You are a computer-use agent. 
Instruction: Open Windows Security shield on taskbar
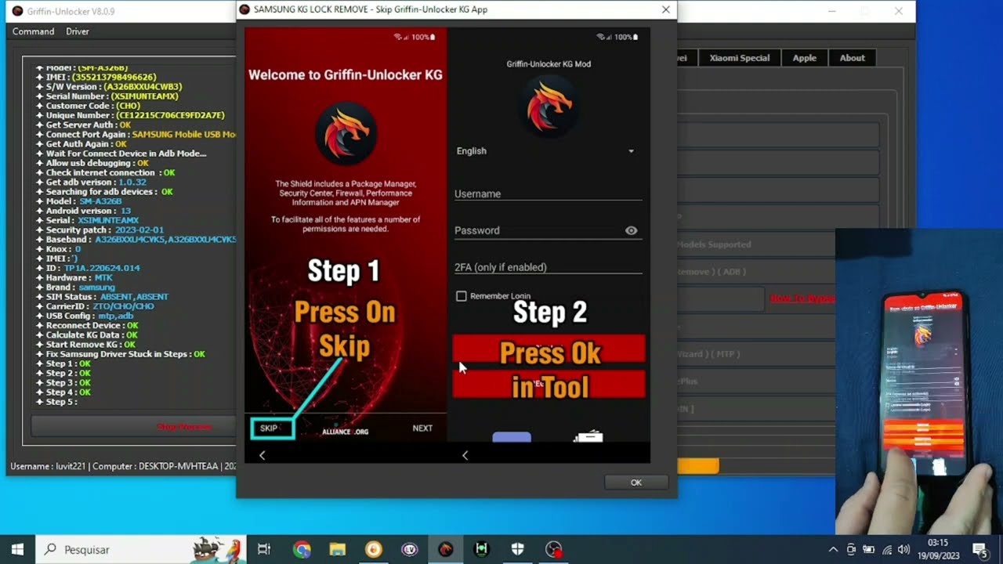coord(517,549)
